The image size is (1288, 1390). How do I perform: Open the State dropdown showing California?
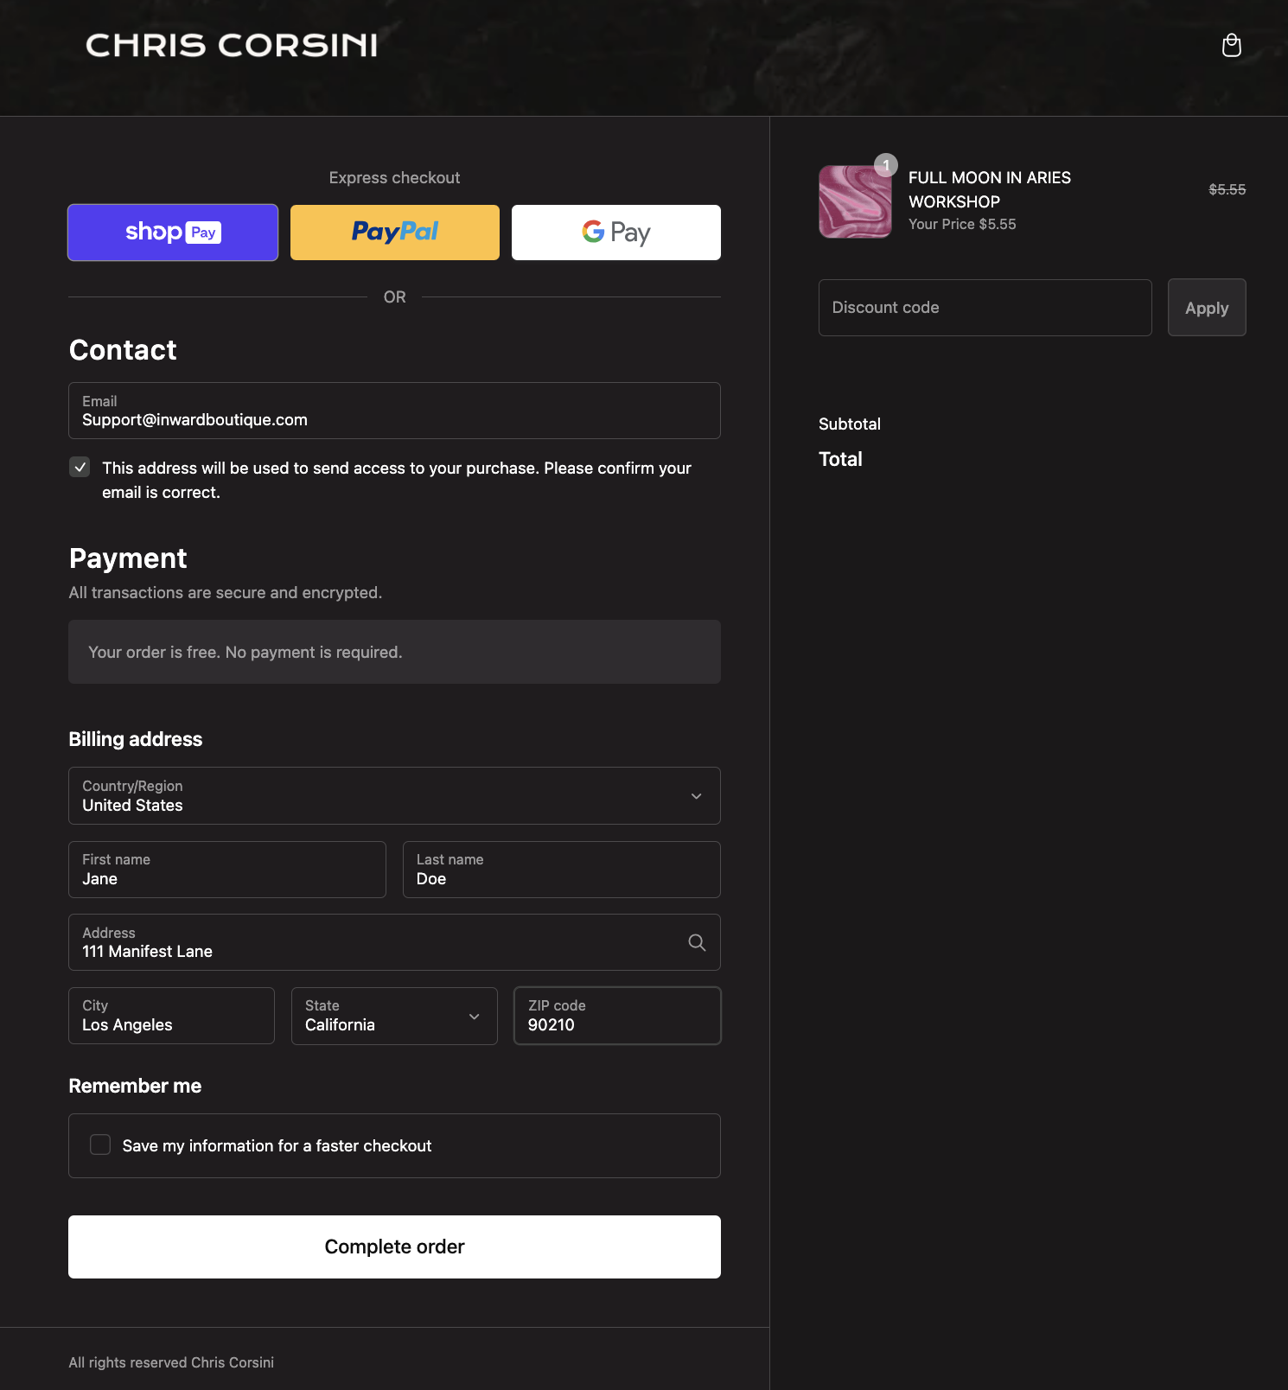coord(394,1016)
